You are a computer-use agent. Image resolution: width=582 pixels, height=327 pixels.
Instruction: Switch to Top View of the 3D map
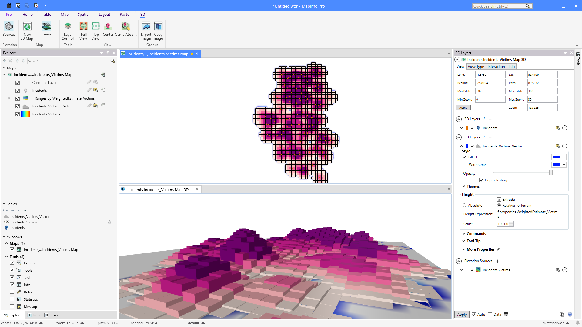click(x=95, y=30)
